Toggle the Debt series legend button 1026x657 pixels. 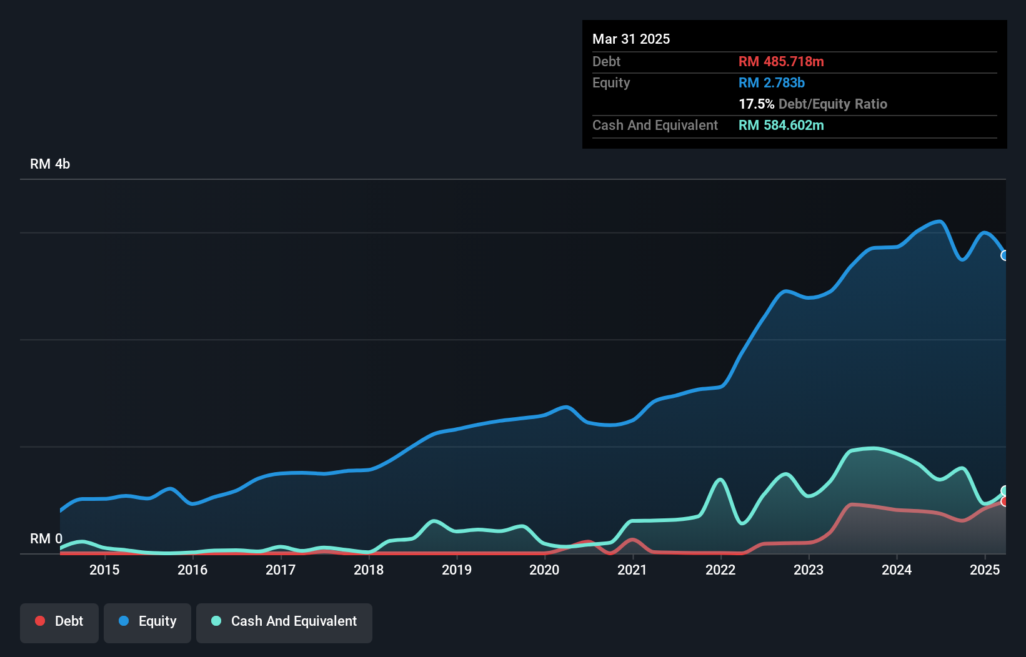point(59,623)
